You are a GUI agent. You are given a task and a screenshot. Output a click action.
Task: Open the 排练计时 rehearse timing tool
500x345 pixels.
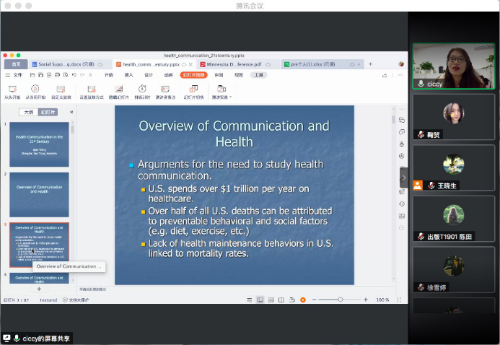click(x=142, y=88)
